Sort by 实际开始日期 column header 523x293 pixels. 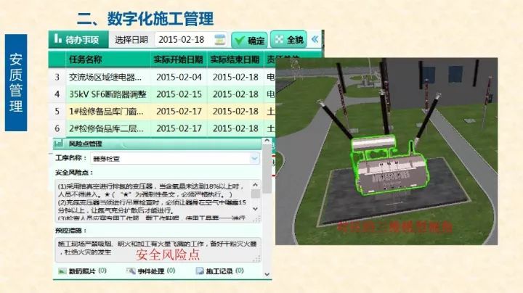(177, 59)
